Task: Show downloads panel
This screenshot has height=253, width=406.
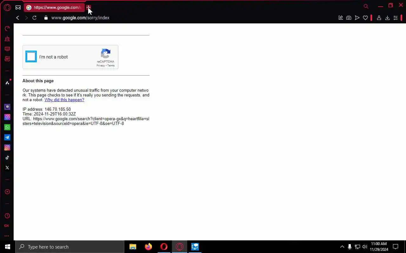Action: 387,18
